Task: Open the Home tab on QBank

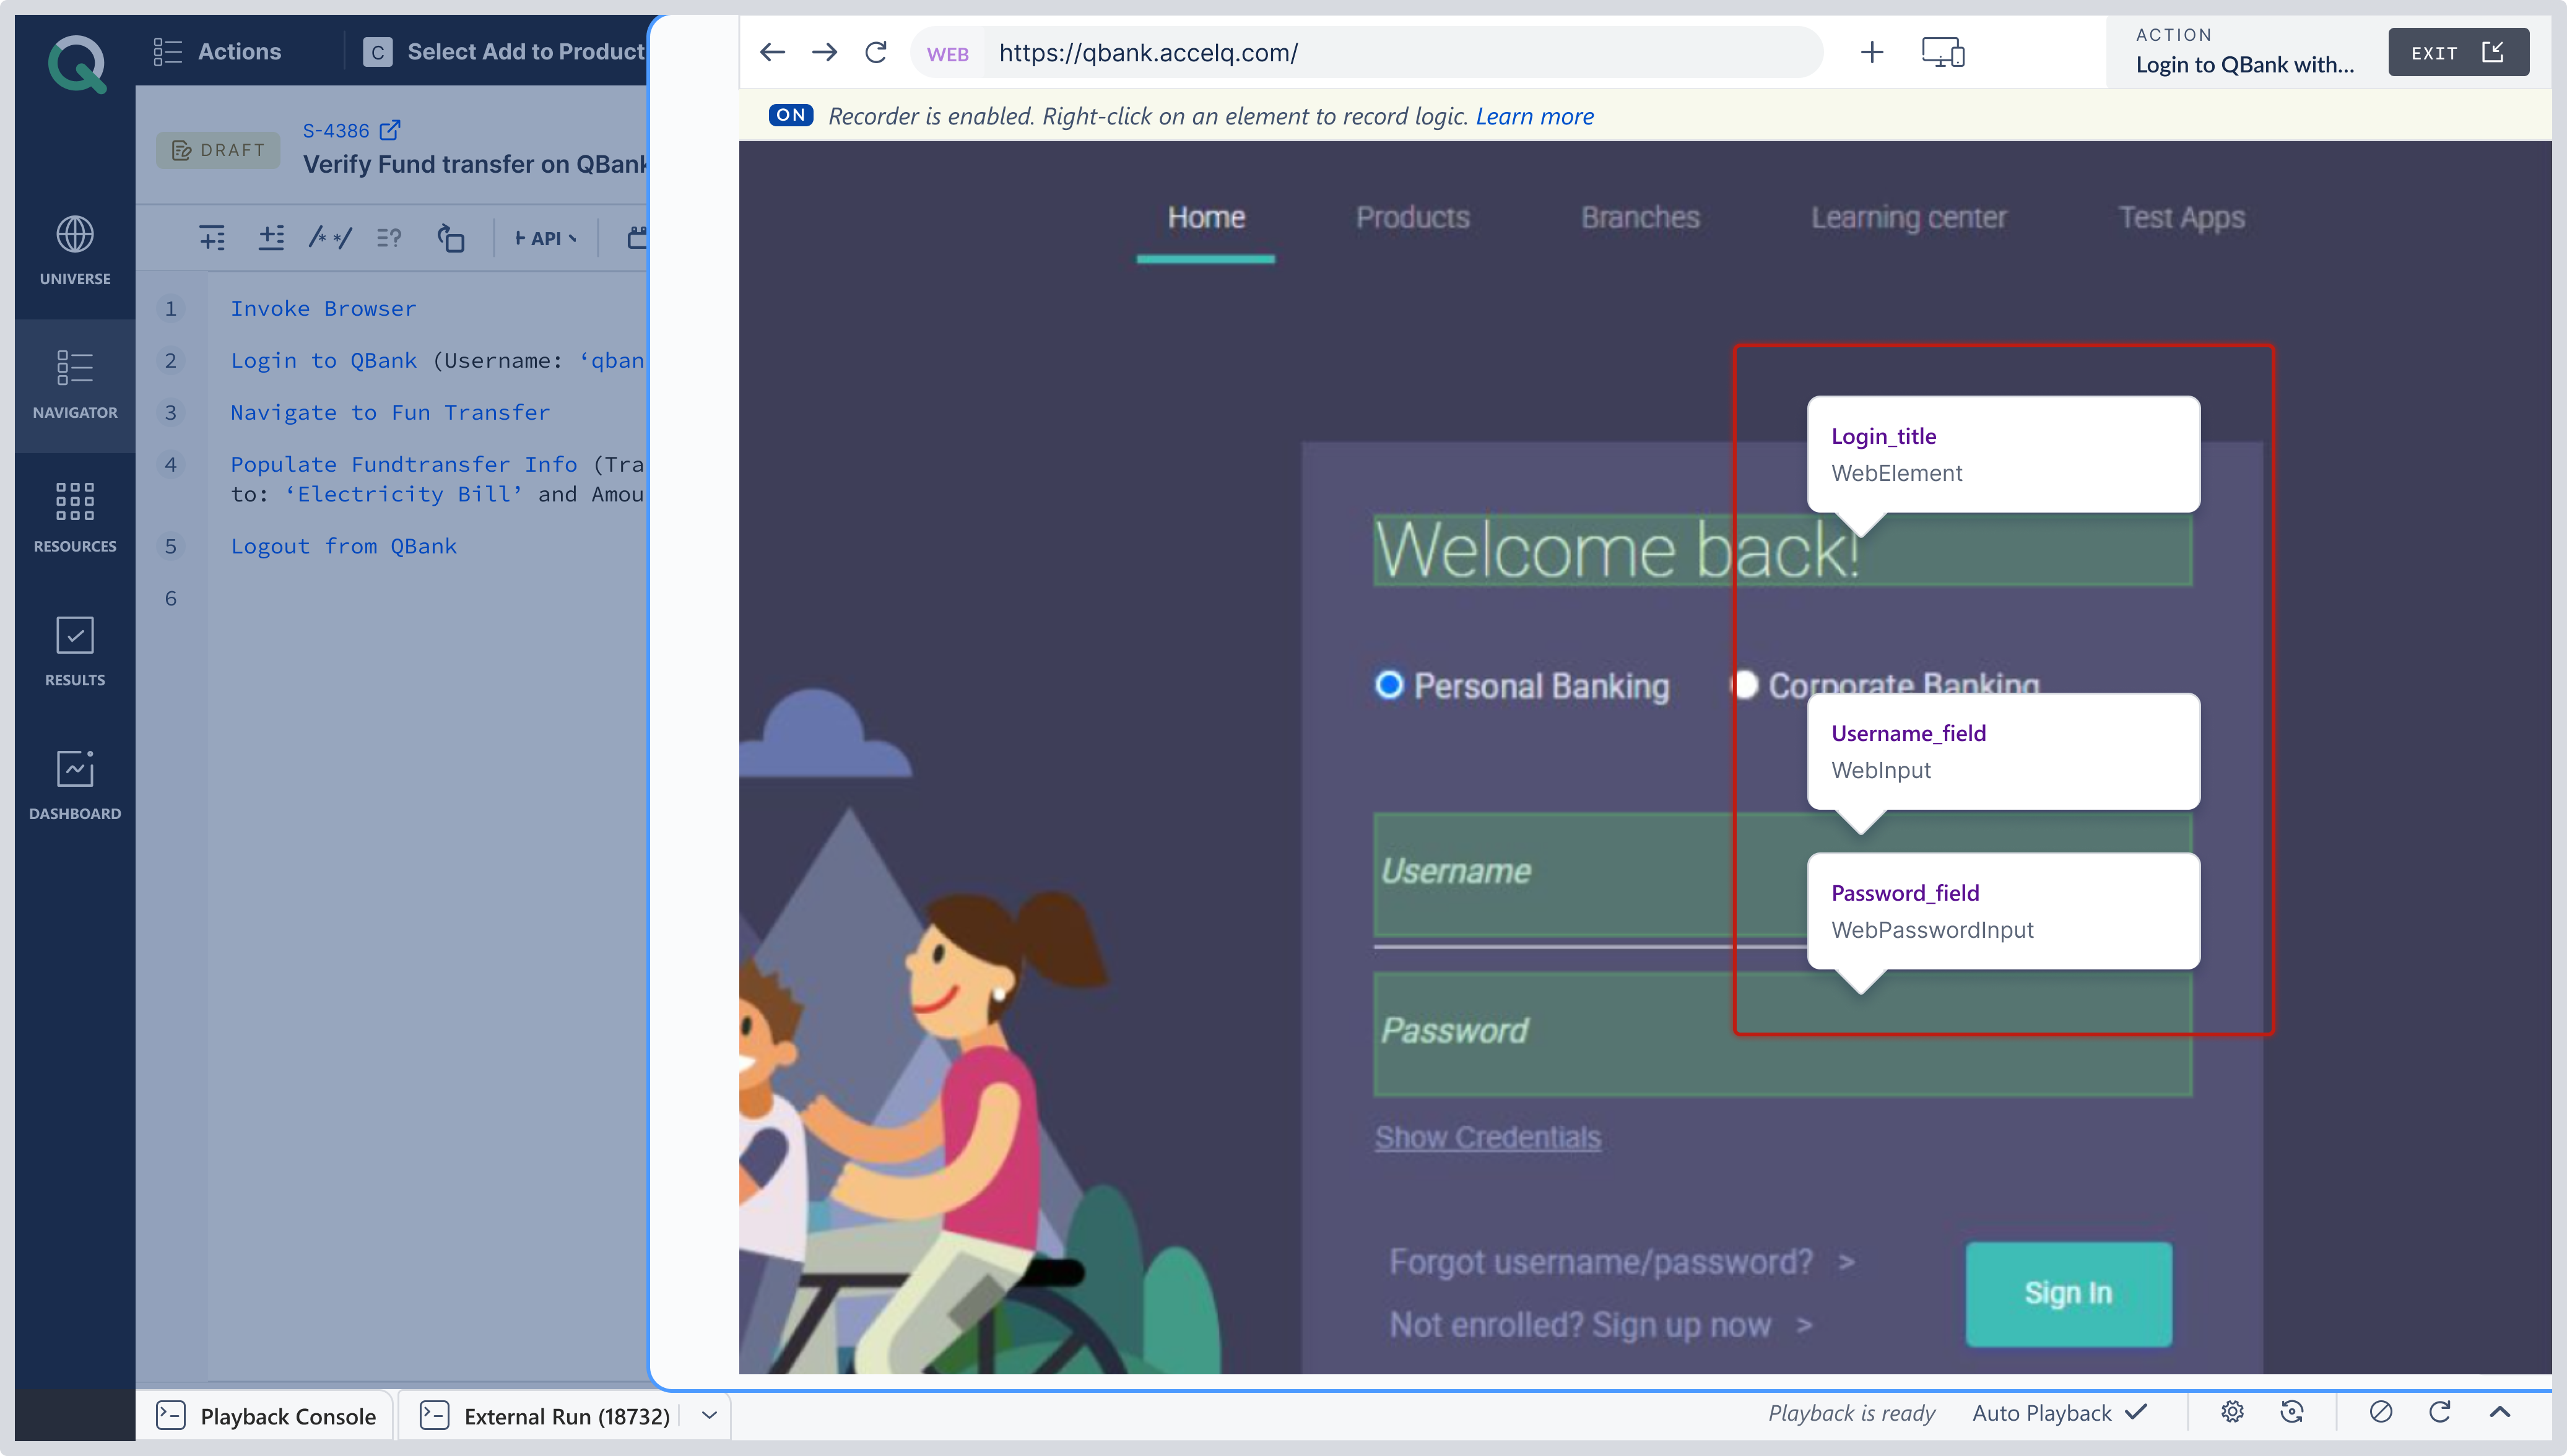Action: tap(1206, 218)
